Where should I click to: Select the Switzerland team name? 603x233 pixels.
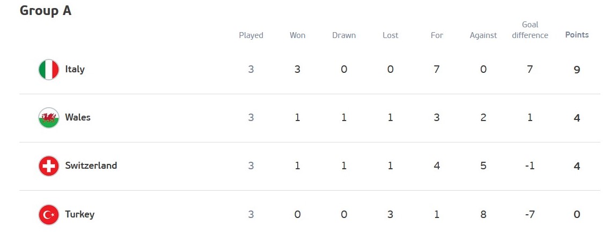pyautogui.click(x=91, y=166)
